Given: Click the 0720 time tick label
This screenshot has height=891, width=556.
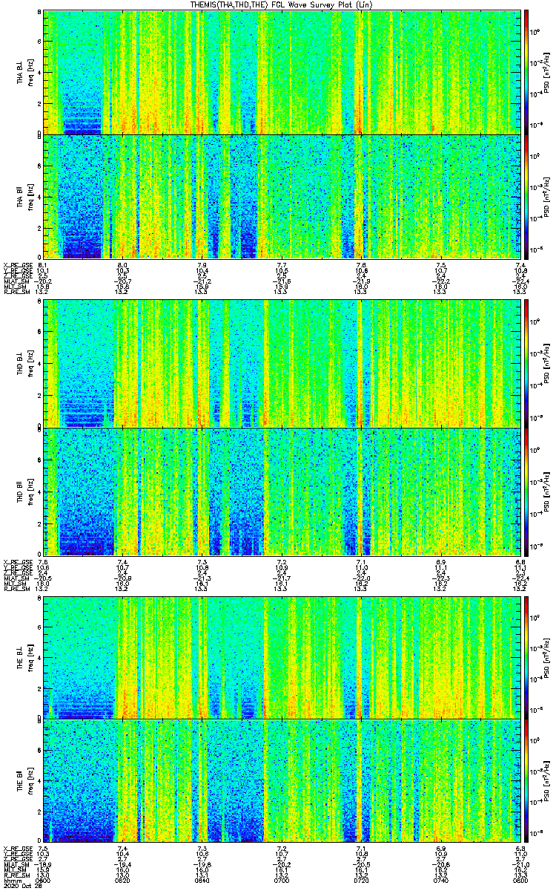Looking at the screenshot, I should [361, 881].
